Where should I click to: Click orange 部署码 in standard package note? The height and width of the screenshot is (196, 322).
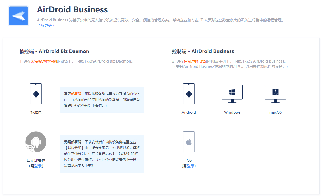pyautogui.click(x=76, y=94)
